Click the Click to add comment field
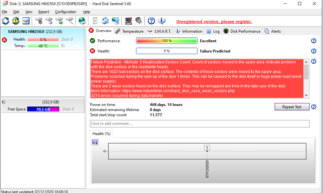323x193 pixels. tap(200, 124)
